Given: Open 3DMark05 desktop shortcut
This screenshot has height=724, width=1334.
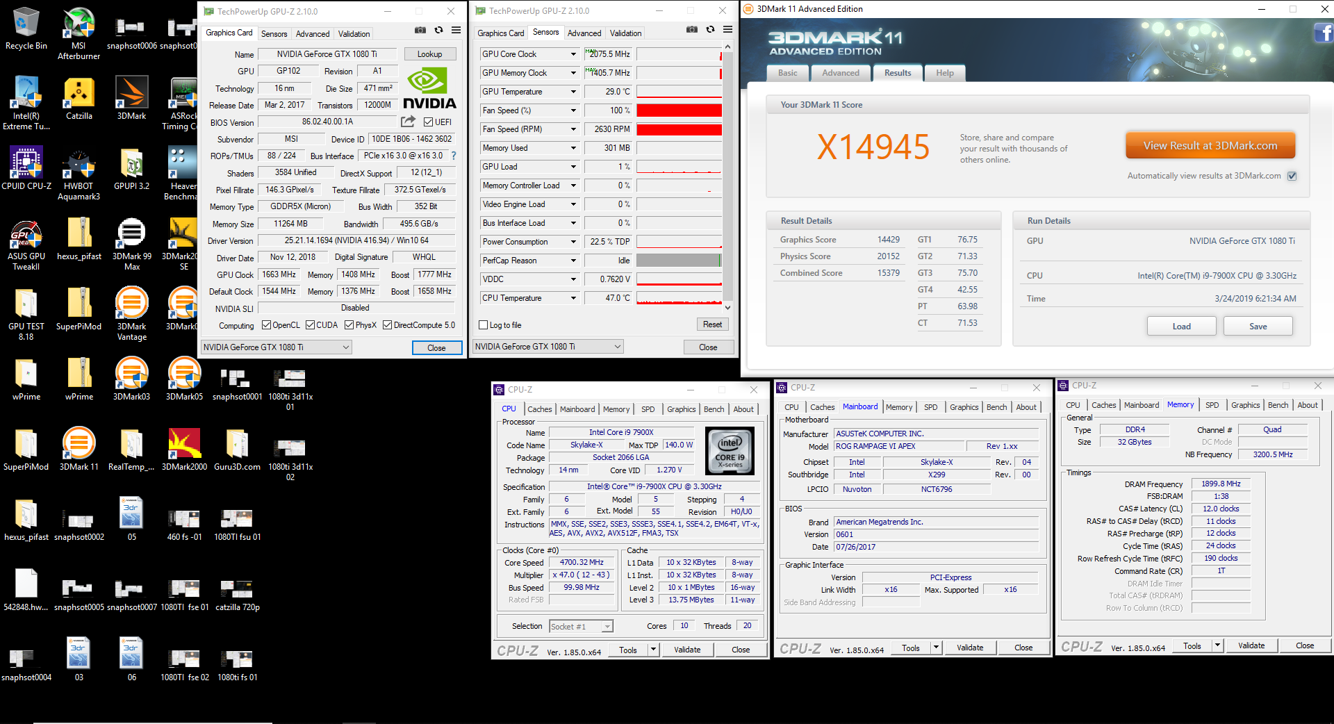Looking at the screenshot, I should [x=184, y=379].
